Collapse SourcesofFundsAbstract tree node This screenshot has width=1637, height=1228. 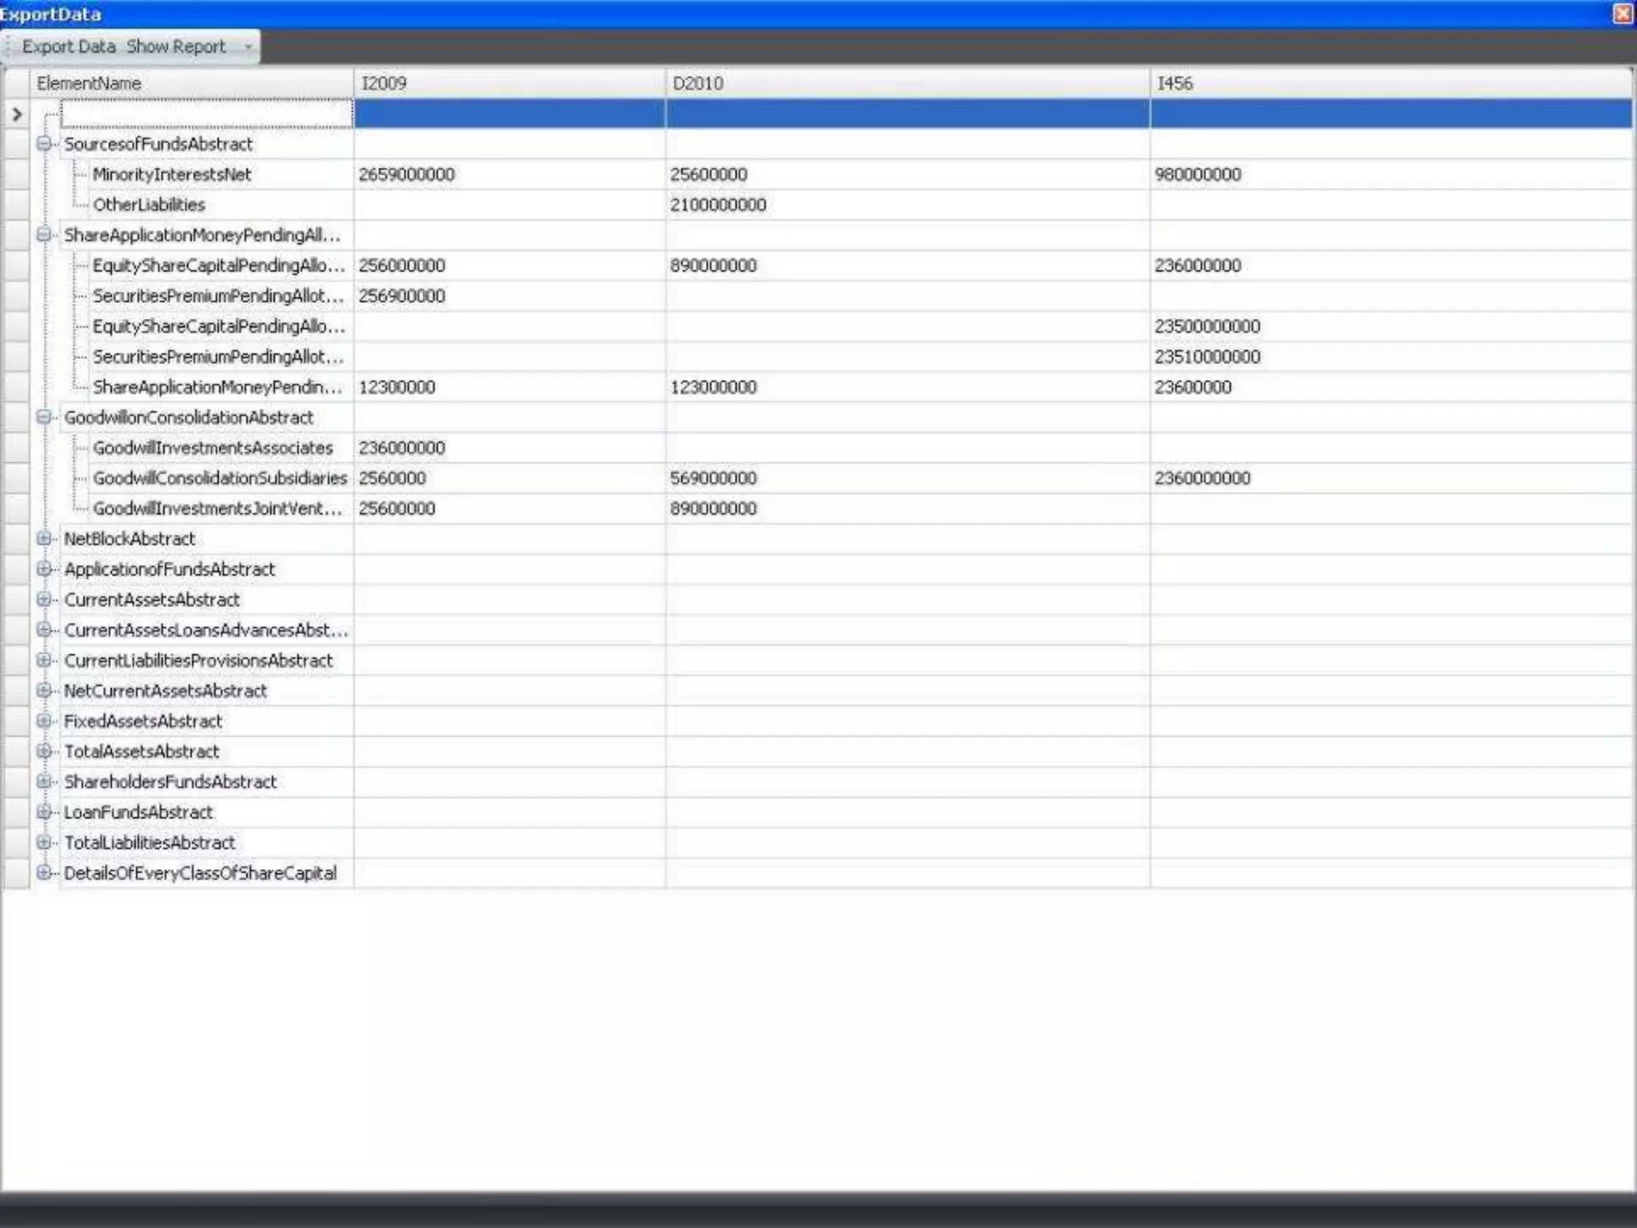44,144
